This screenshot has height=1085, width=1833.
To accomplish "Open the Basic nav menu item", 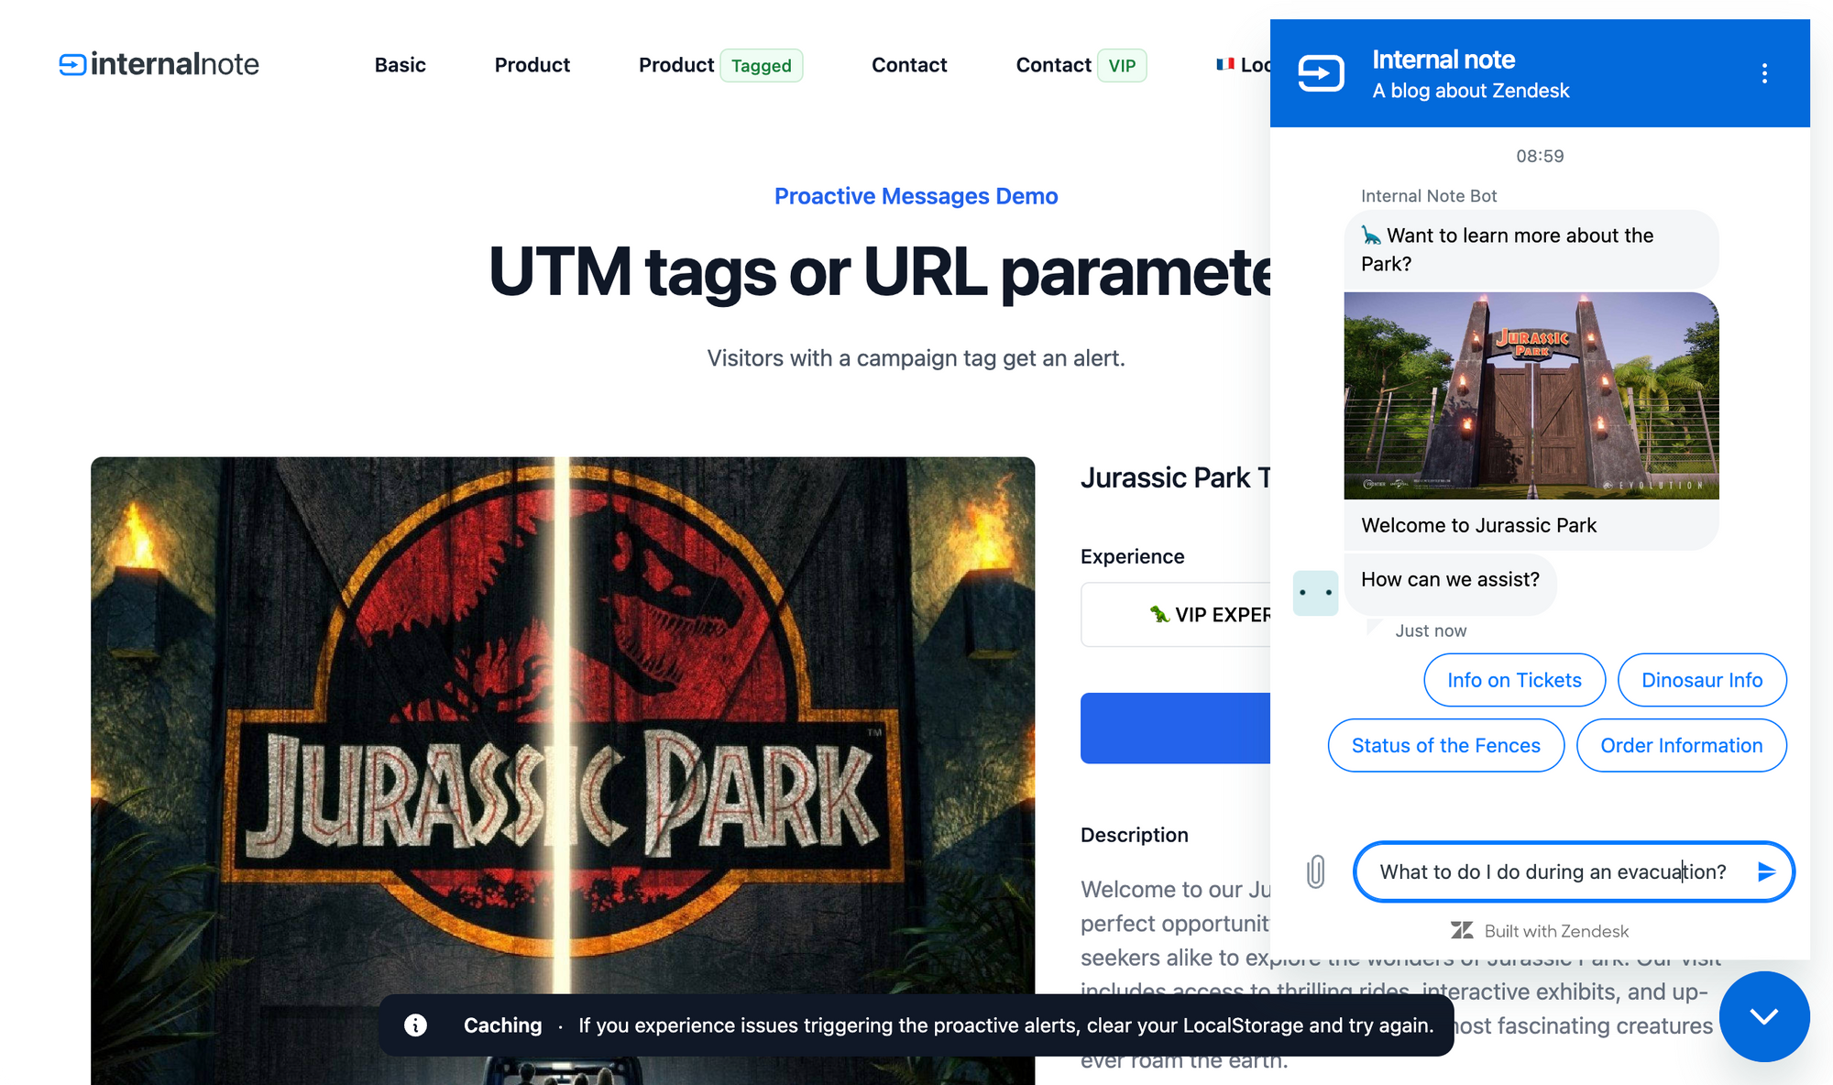I will (x=400, y=65).
